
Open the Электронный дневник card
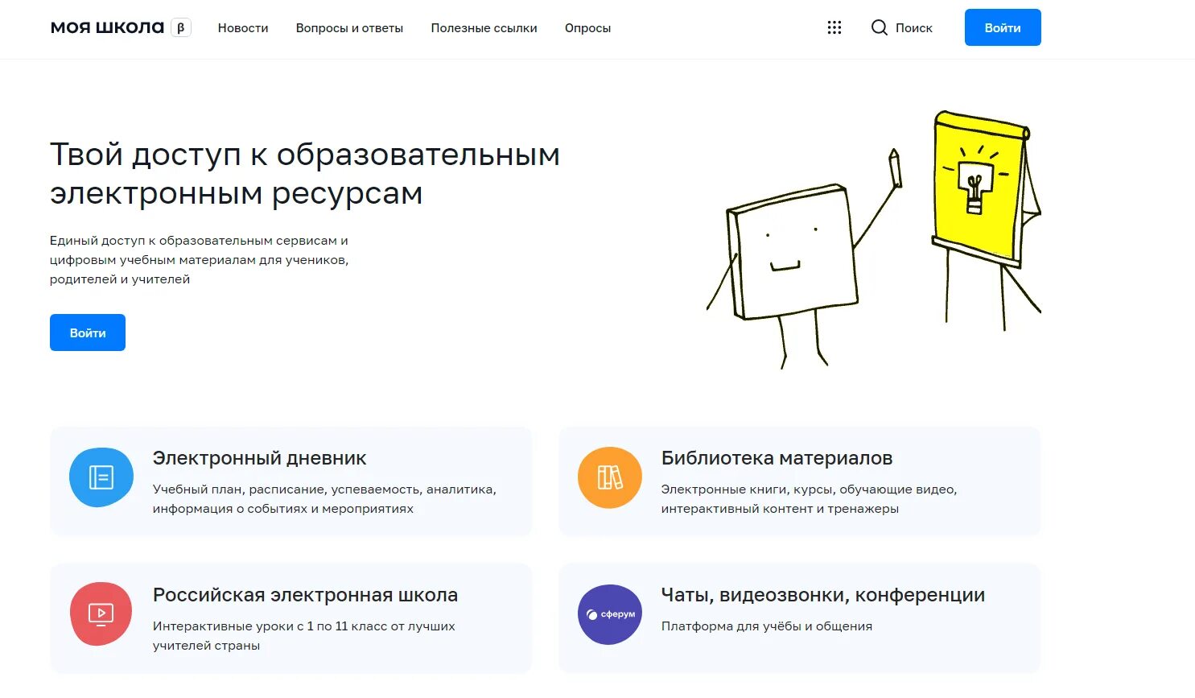(x=291, y=481)
